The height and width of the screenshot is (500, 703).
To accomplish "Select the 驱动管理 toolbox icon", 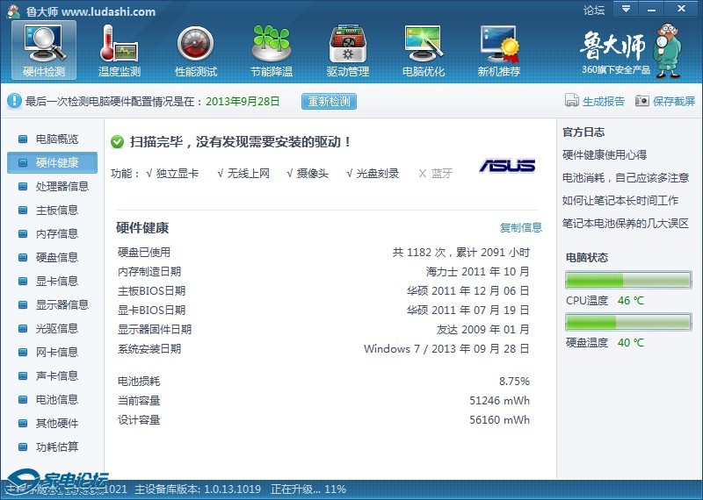I will click(x=347, y=44).
